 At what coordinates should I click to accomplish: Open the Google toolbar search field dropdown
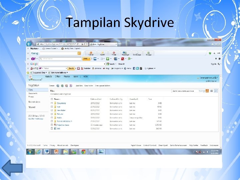point(105,64)
